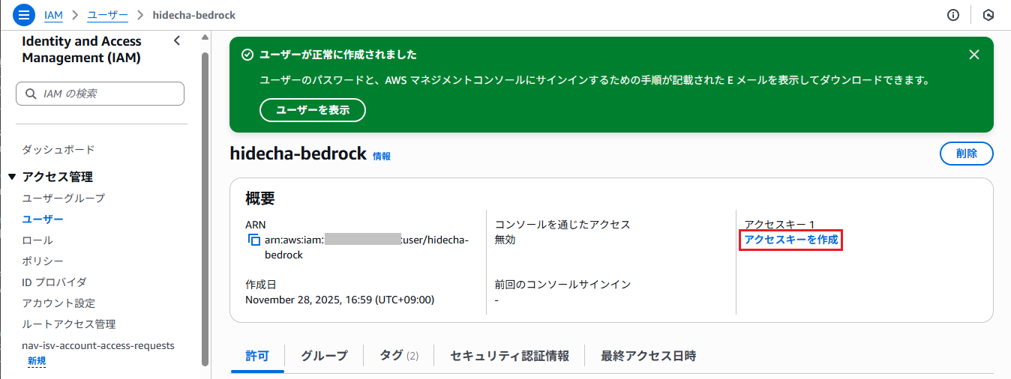Click the 前回のコンソールサインイン label
This screenshot has width=1011, height=379.
point(562,285)
